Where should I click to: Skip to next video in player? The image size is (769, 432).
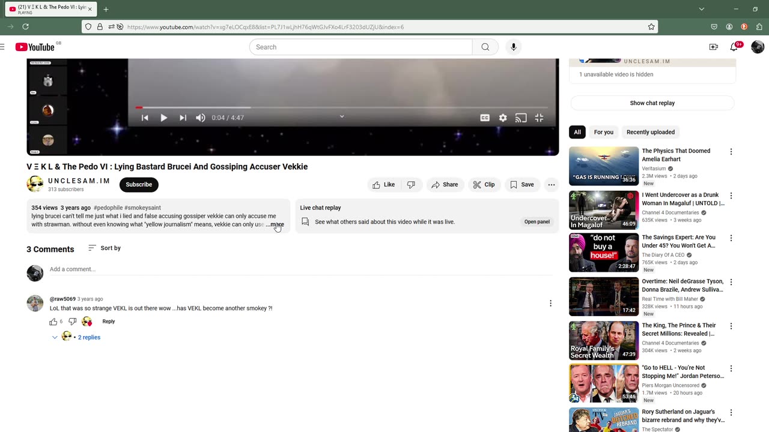pos(183,118)
